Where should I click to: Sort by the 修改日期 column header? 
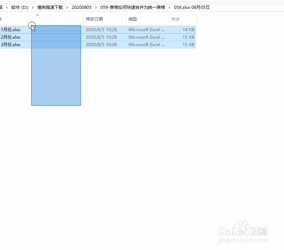[x=94, y=19]
